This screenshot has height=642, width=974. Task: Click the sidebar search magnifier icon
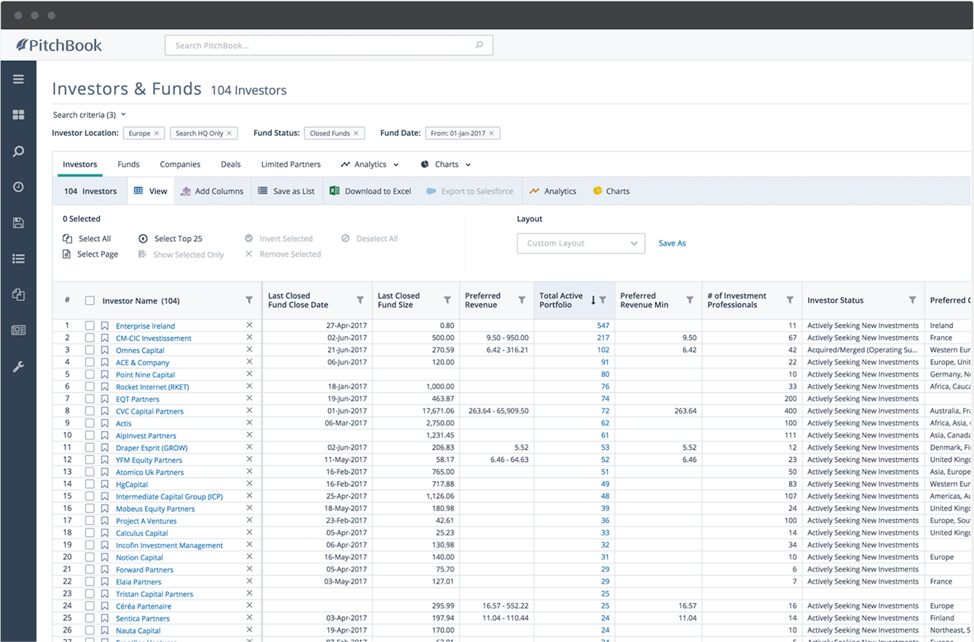point(18,151)
